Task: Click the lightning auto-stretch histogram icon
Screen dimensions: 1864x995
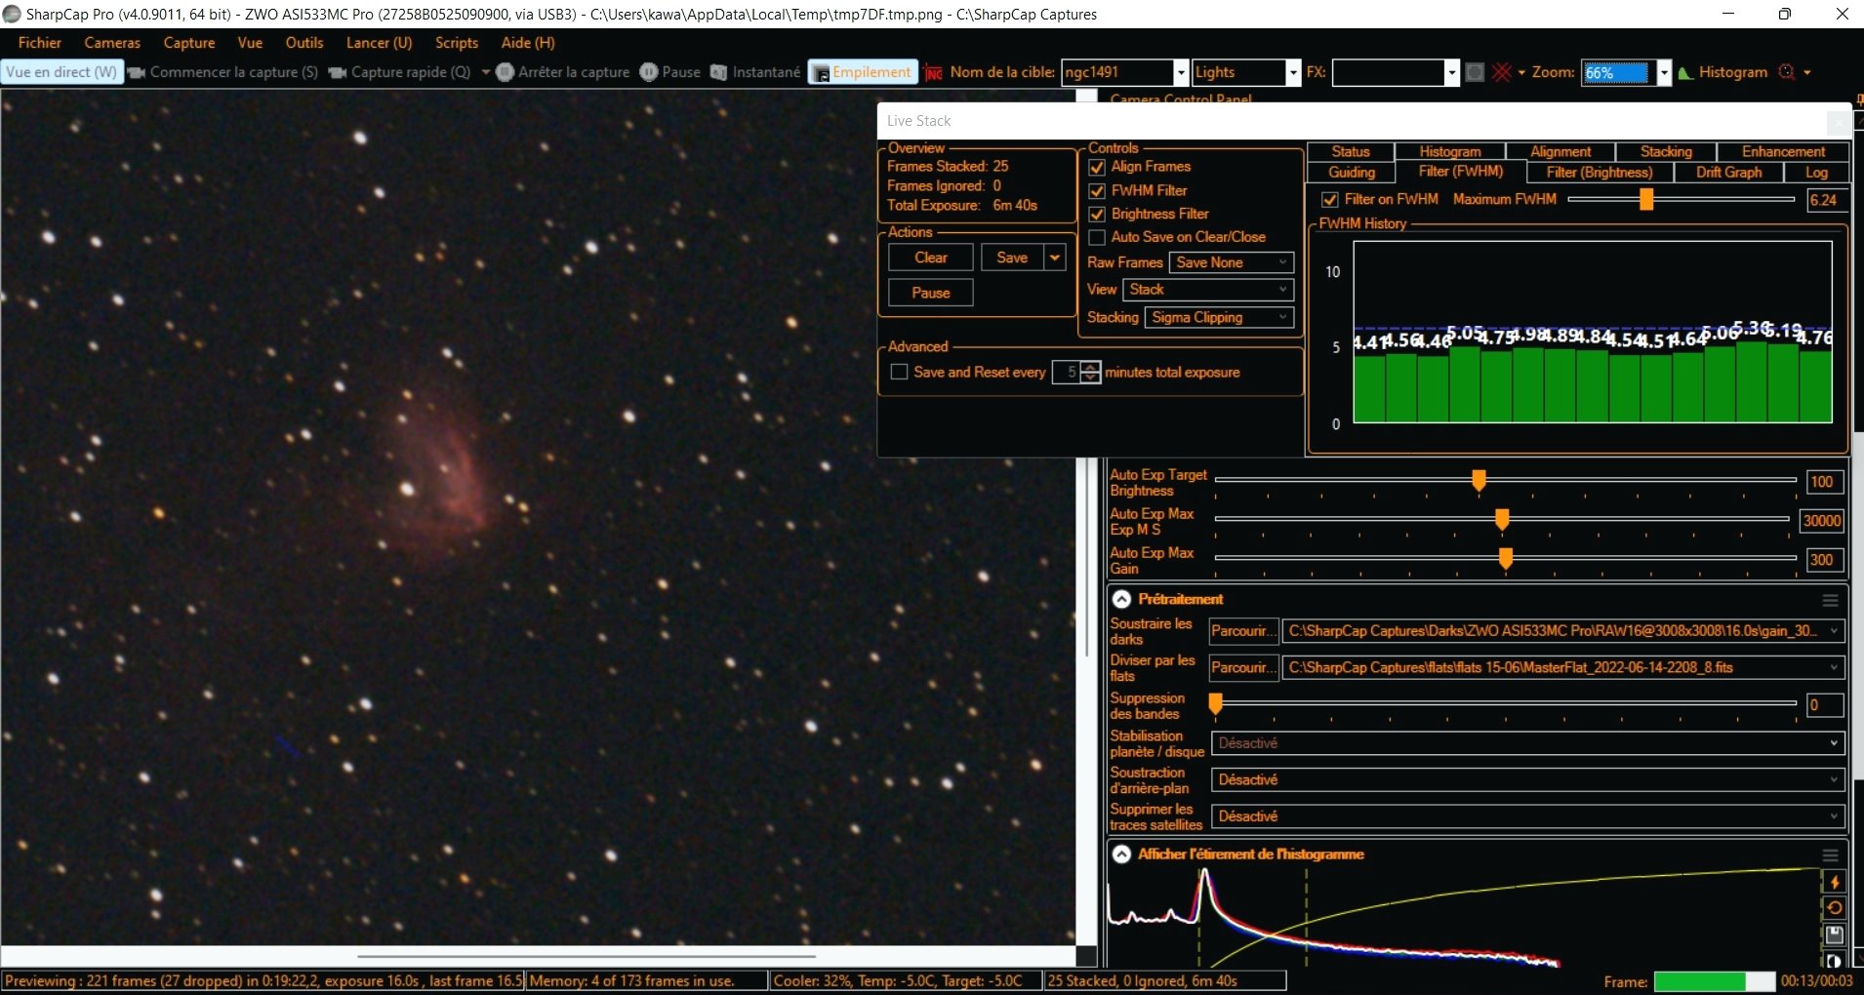Action: 1835,882
